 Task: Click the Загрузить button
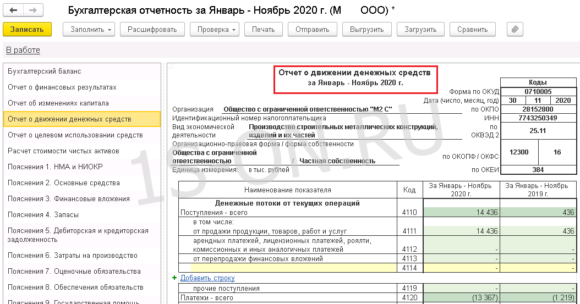420,30
